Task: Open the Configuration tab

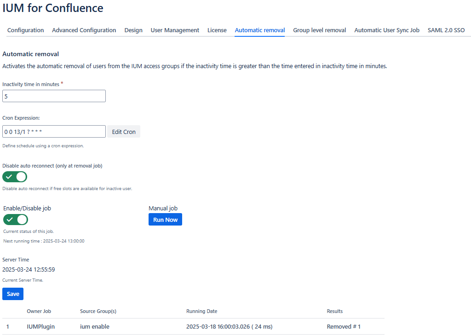Action: pyautogui.click(x=26, y=30)
